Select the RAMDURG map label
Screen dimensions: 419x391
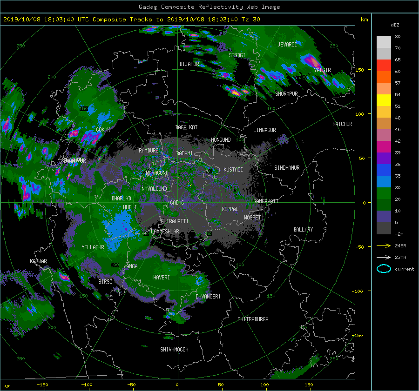(149, 151)
